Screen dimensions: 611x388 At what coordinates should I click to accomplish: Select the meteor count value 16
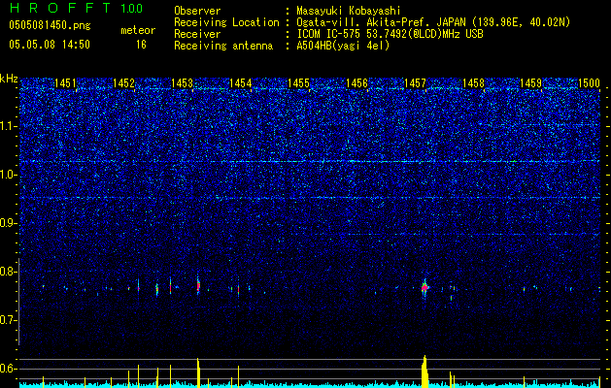coord(141,45)
